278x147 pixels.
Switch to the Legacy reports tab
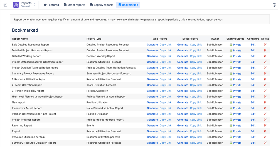(102, 5)
